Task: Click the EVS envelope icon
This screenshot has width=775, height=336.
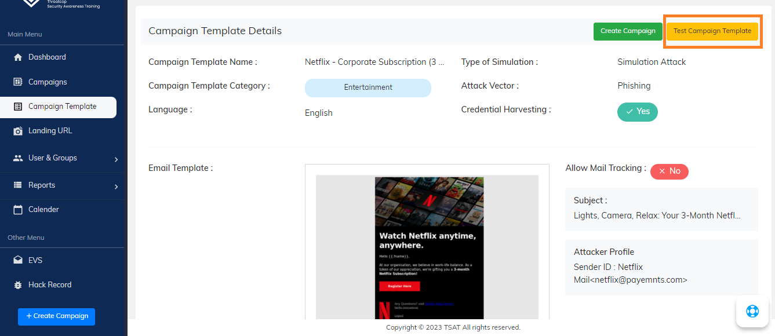Action: [18, 261]
